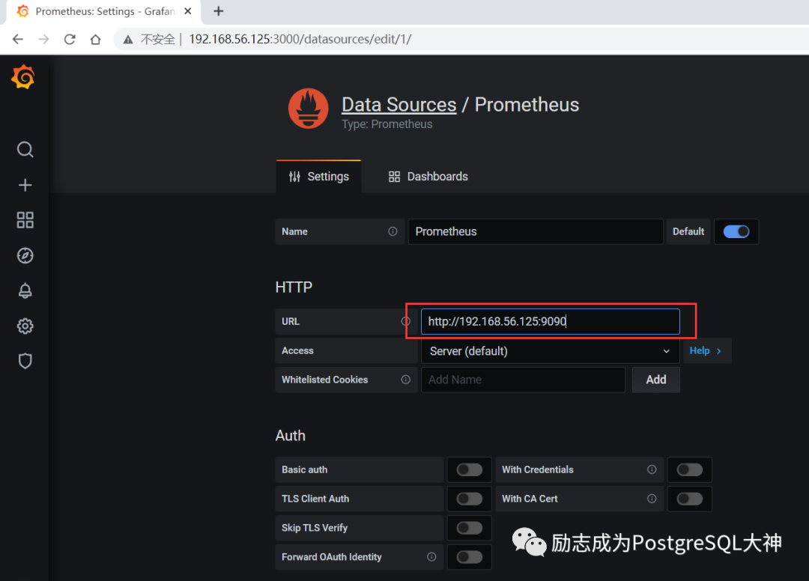Enable the Skip TLS Verify switch
Image resolution: width=809 pixels, height=581 pixels.
point(470,528)
